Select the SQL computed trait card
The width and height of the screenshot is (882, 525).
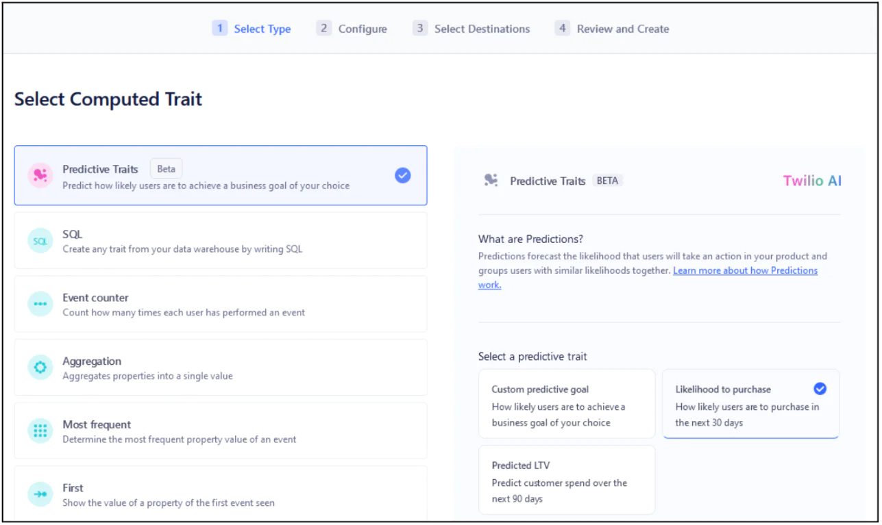point(221,240)
